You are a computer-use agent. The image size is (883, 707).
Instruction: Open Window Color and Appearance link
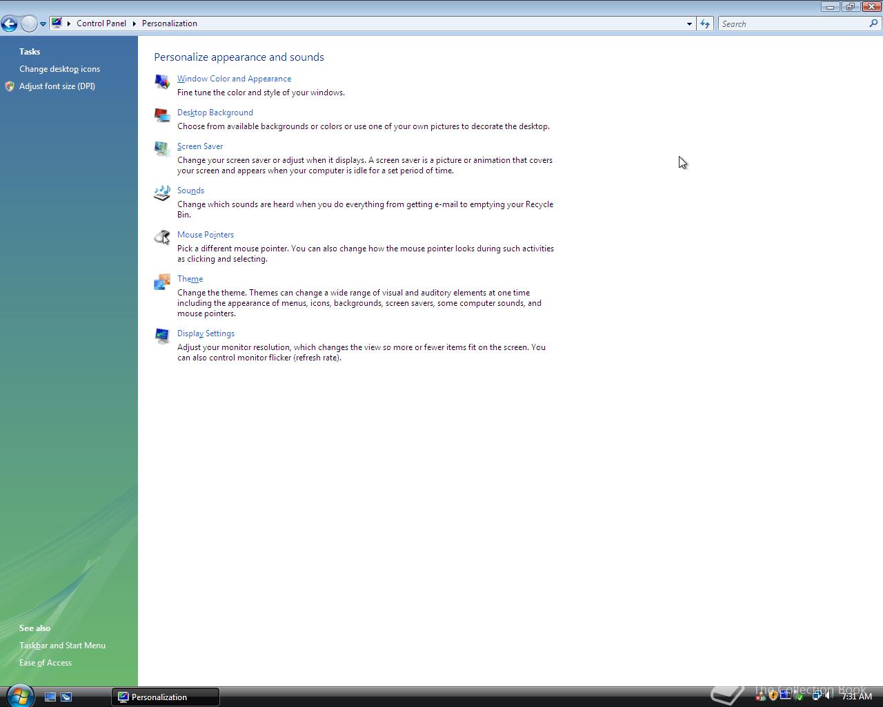[x=234, y=79]
